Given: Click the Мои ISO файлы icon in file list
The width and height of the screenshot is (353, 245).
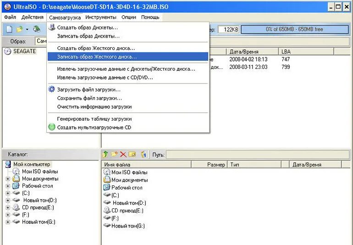Looking at the screenshot, I should coord(106,172).
